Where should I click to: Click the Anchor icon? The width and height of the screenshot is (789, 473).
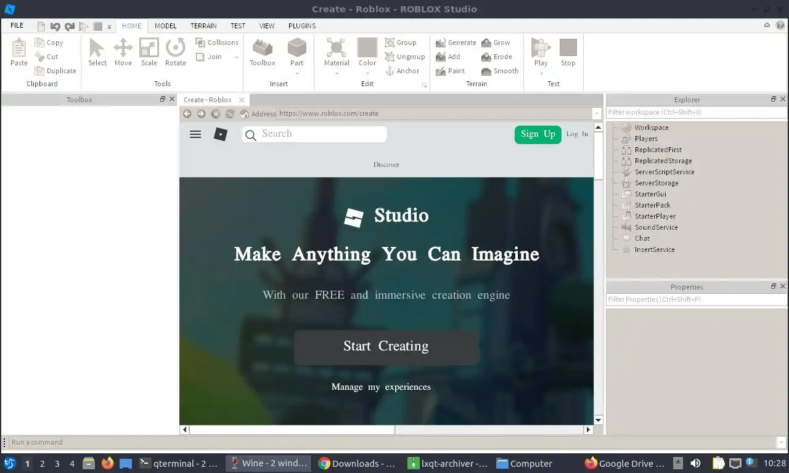pos(390,71)
